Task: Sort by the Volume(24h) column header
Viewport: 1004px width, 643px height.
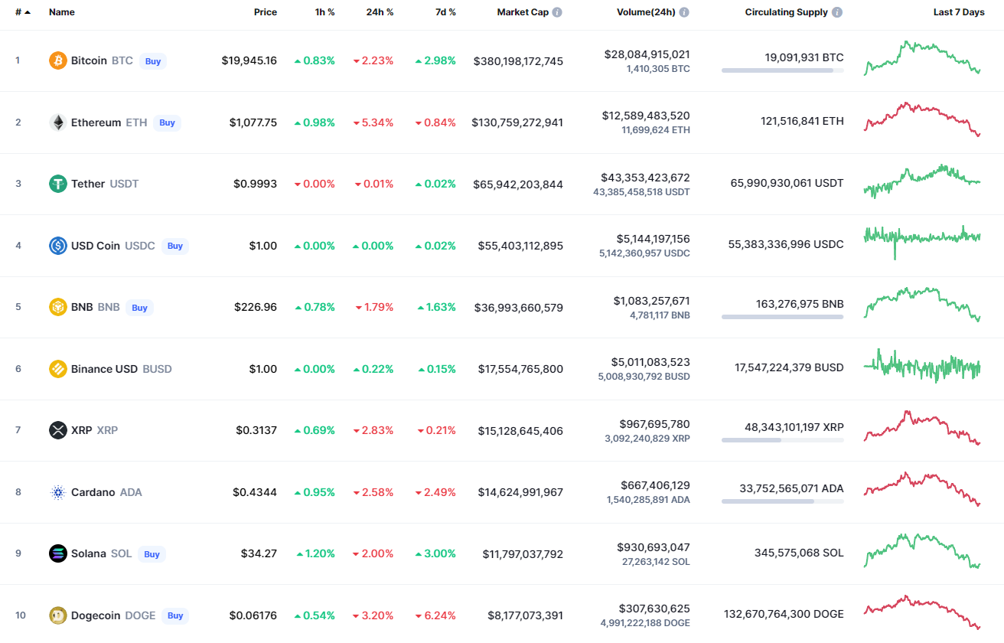Action: pyautogui.click(x=646, y=12)
